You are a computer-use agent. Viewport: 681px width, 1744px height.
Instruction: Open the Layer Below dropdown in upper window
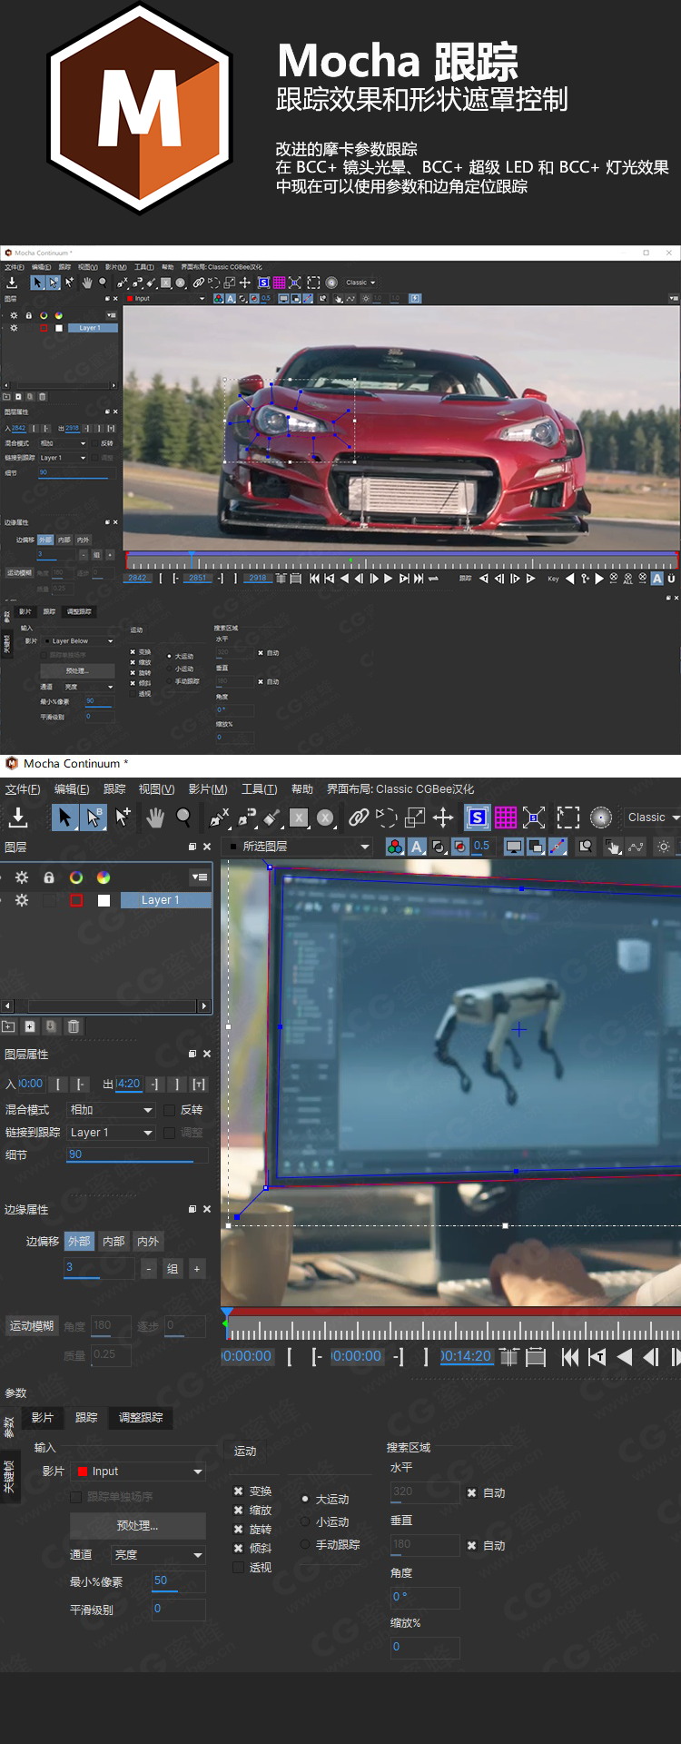[x=78, y=641]
